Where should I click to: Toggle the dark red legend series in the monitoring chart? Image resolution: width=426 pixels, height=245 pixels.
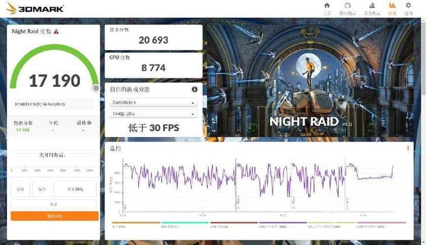tap(234, 225)
